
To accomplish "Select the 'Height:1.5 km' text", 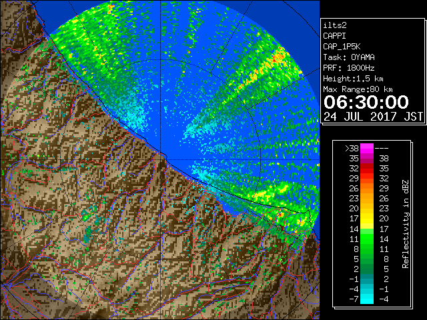I will [x=353, y=79].
